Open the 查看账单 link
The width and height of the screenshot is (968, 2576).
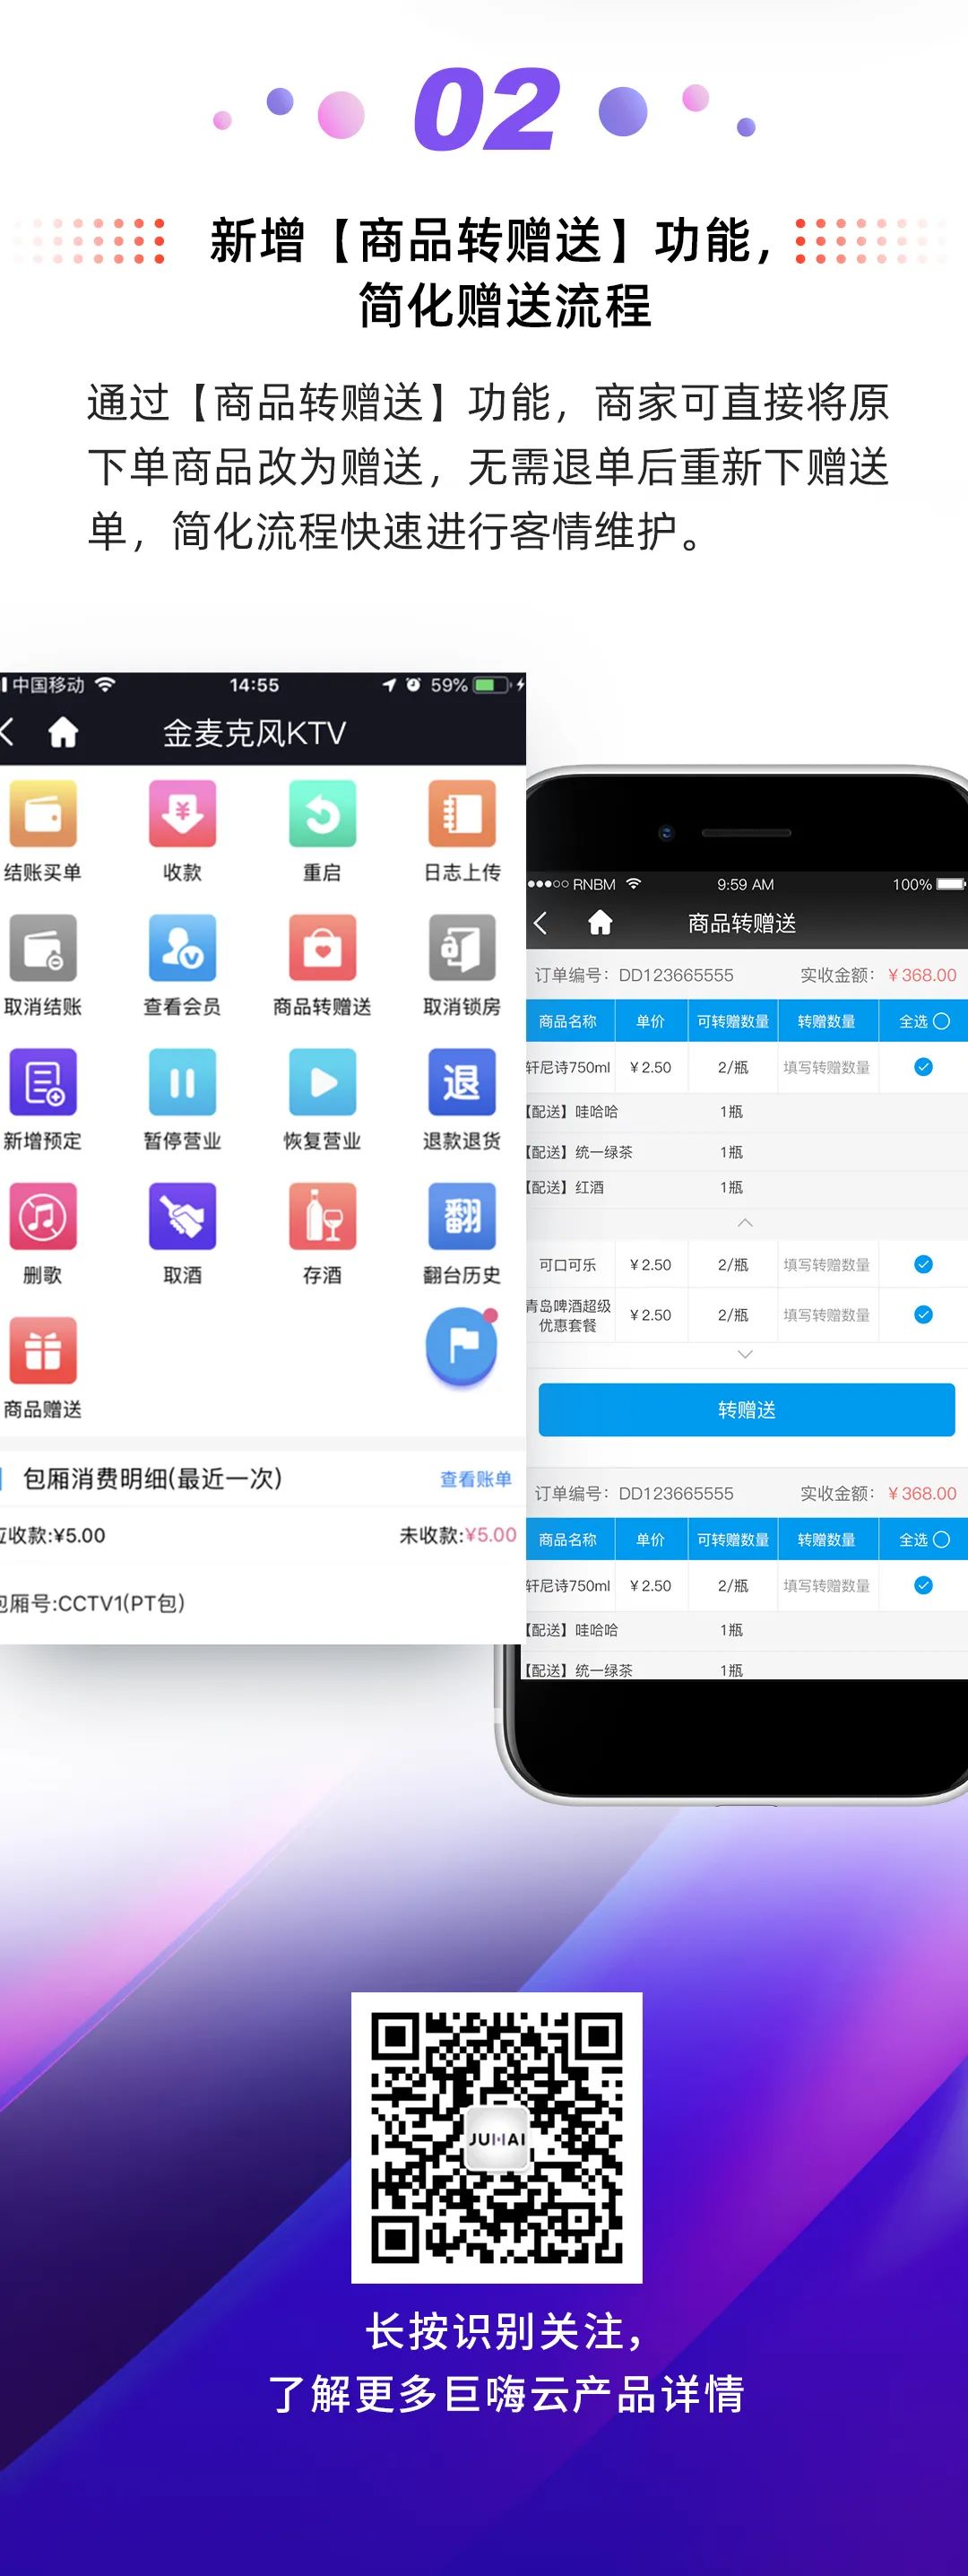pyautogui.click(x=475, y=1479)
